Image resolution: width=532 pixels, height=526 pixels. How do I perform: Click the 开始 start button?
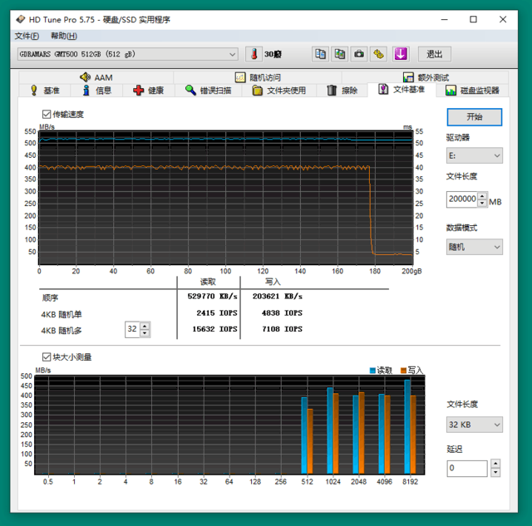(x=474, y=116)
